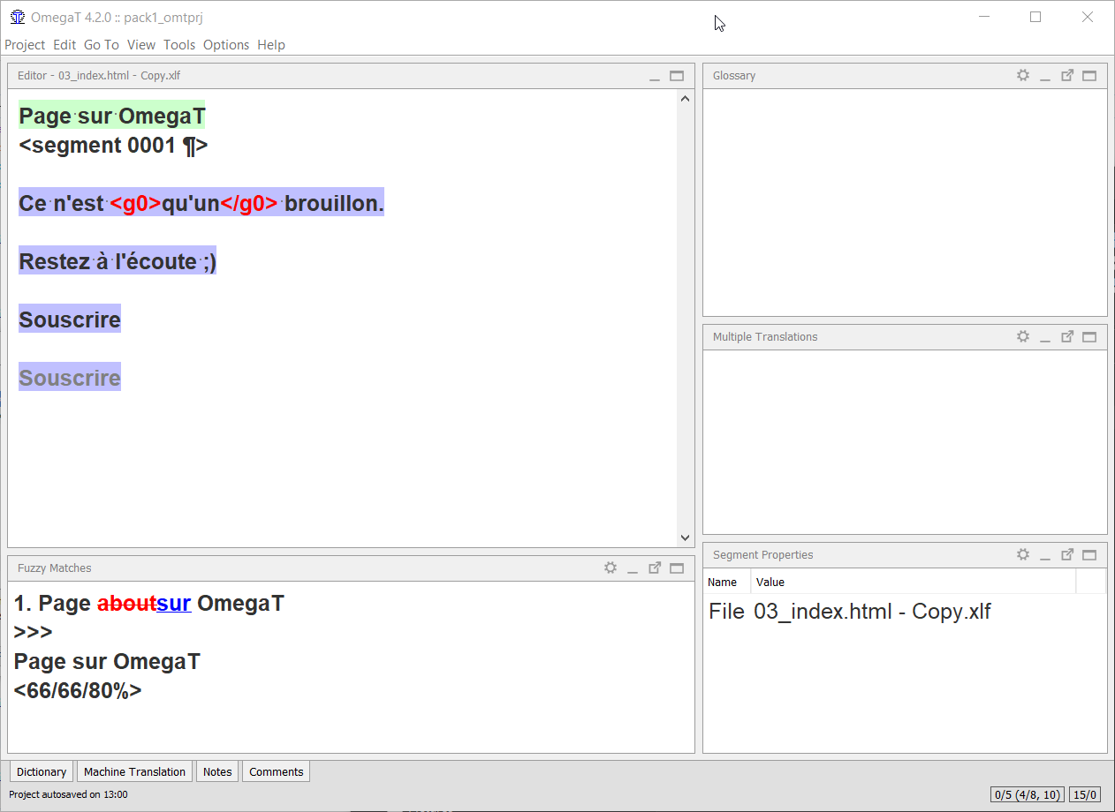Click the red </g0> closing tag

[248, 203]
